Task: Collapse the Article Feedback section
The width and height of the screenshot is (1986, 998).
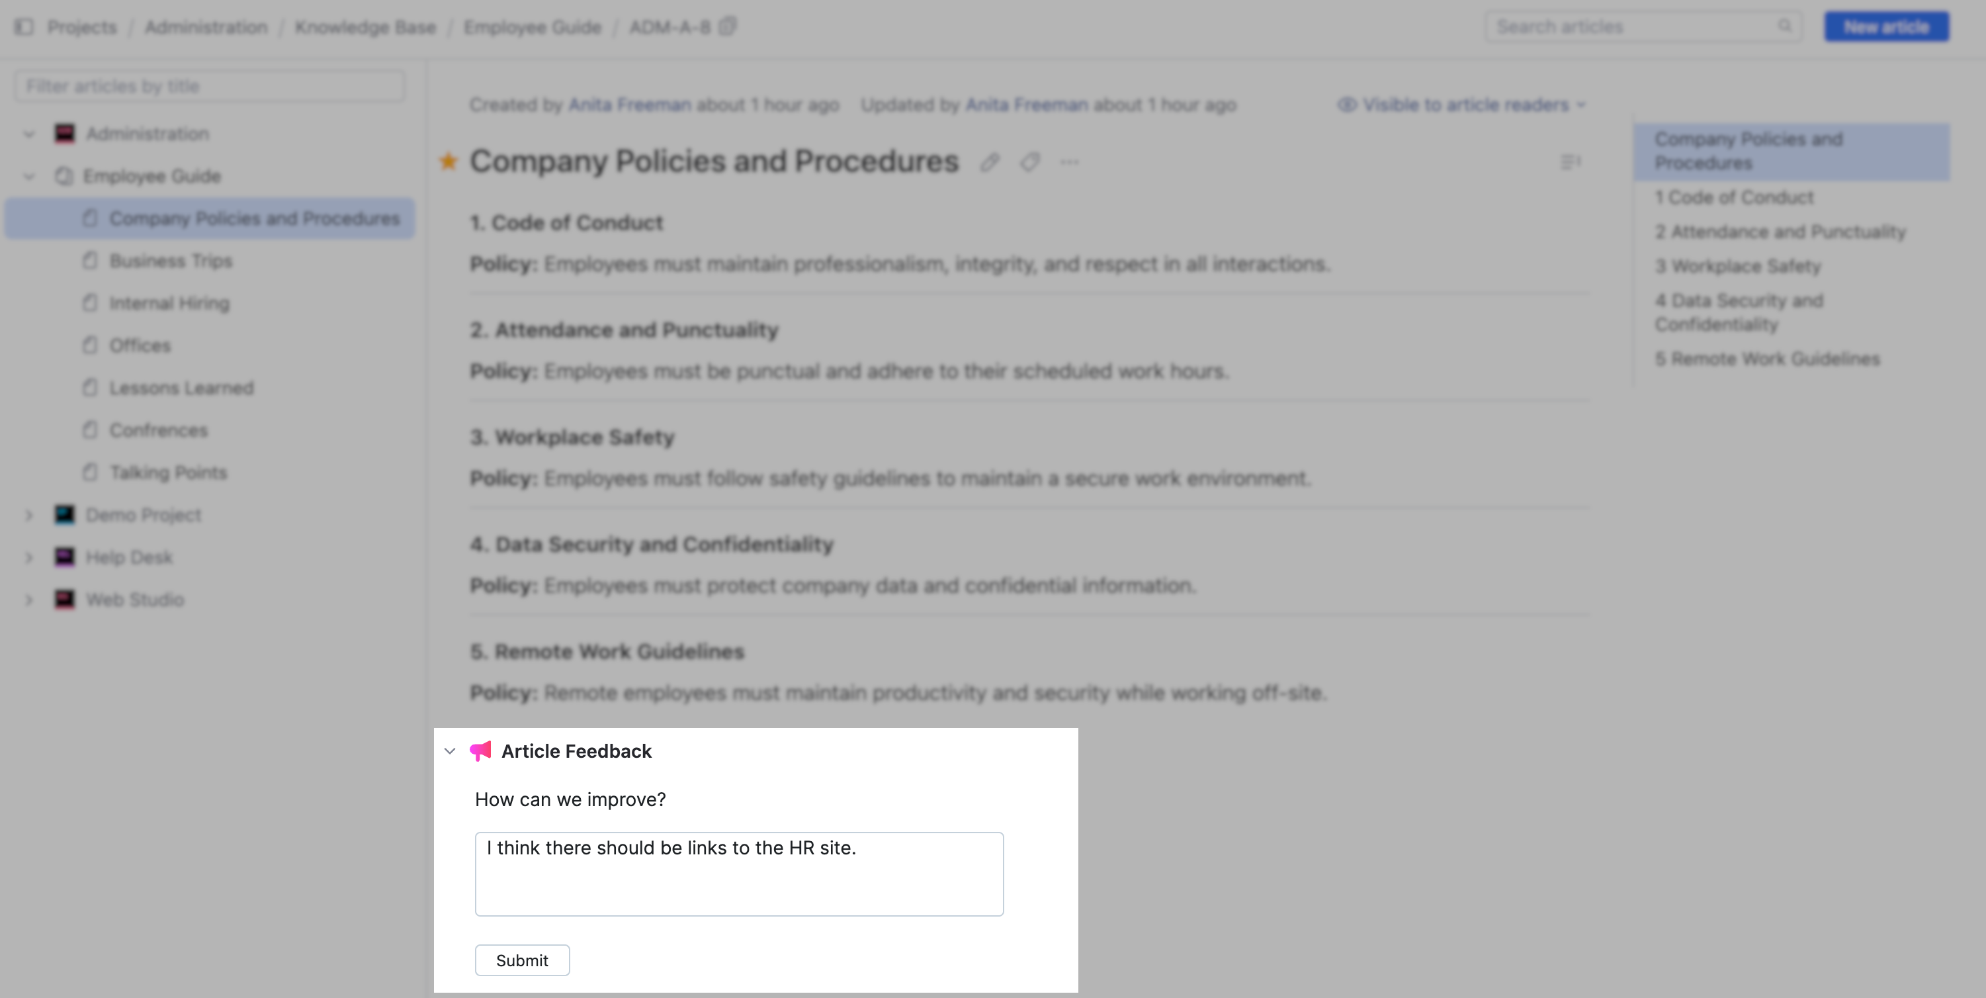Action: coord(449,751)
